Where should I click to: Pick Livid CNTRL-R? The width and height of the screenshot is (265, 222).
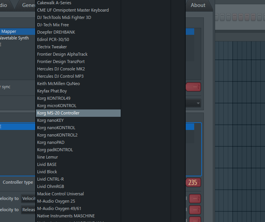(78, 179)
